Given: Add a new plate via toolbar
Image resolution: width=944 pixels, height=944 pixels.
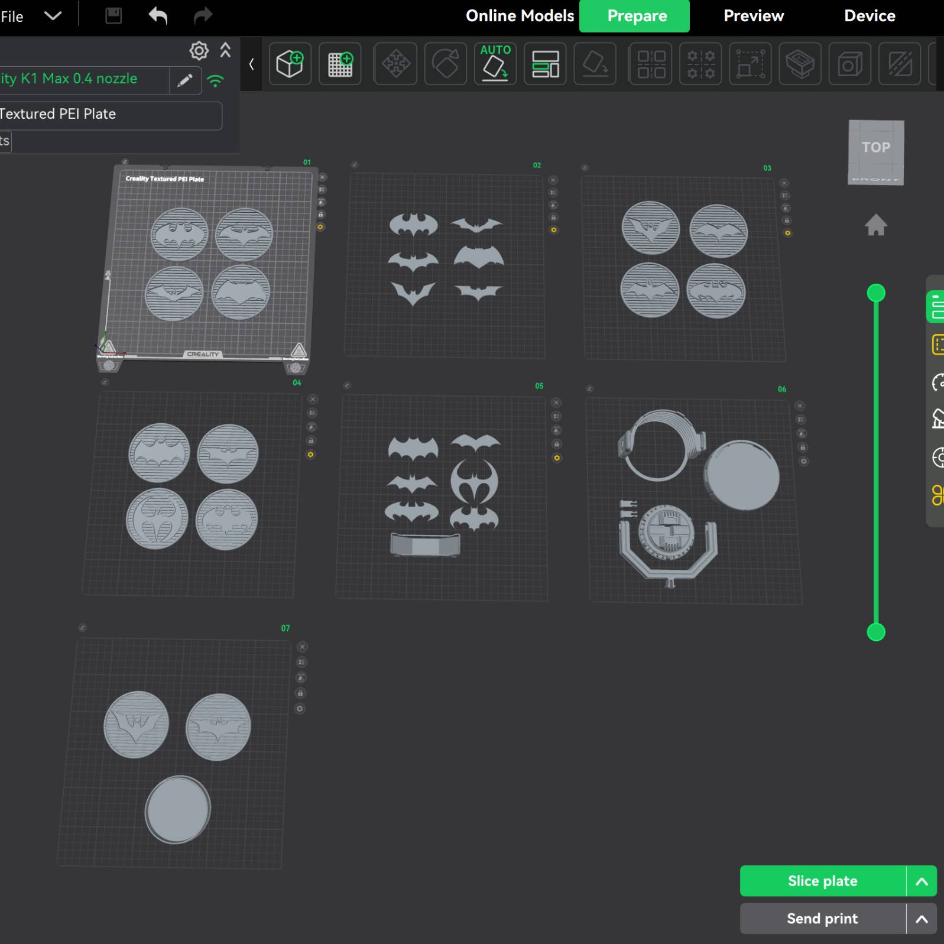Looking at the screenshot, I should point(340,64).
